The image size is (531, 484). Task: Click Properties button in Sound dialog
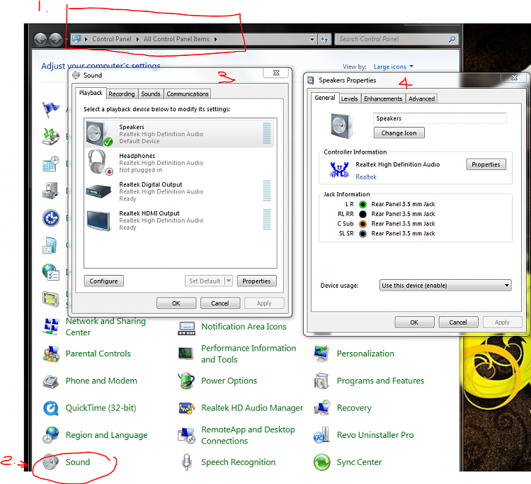(257, 281)
